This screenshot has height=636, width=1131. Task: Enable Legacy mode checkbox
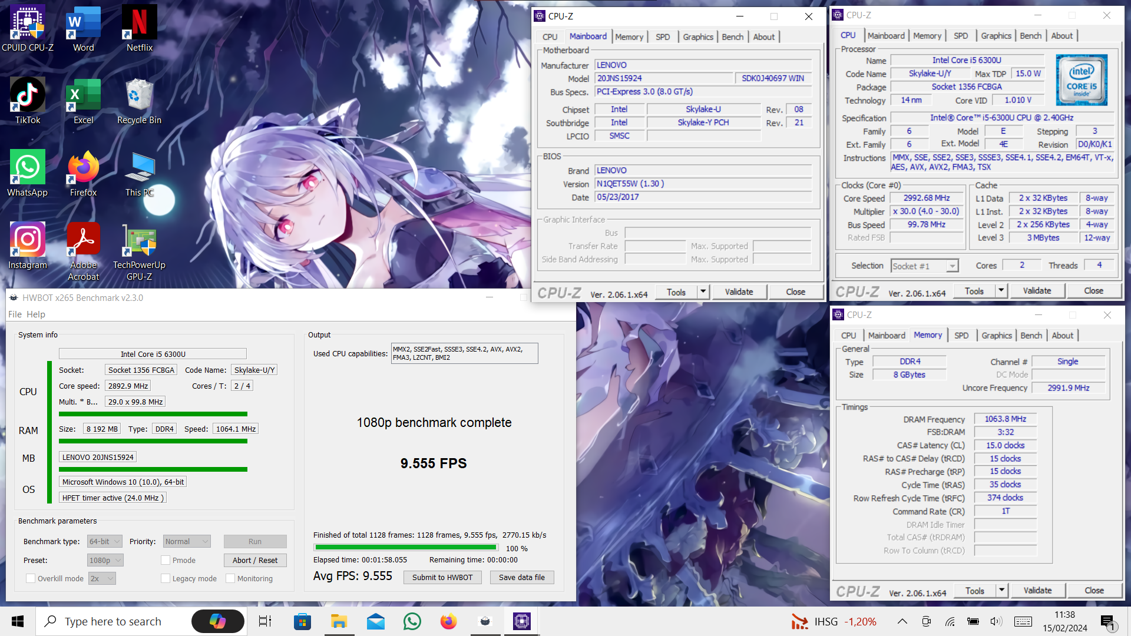(x=166, y=578)
